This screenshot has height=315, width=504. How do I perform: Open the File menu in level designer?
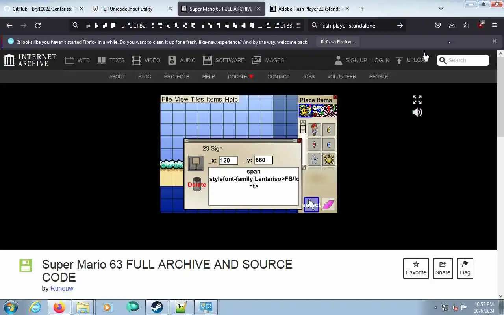click(x=167, y=99)
